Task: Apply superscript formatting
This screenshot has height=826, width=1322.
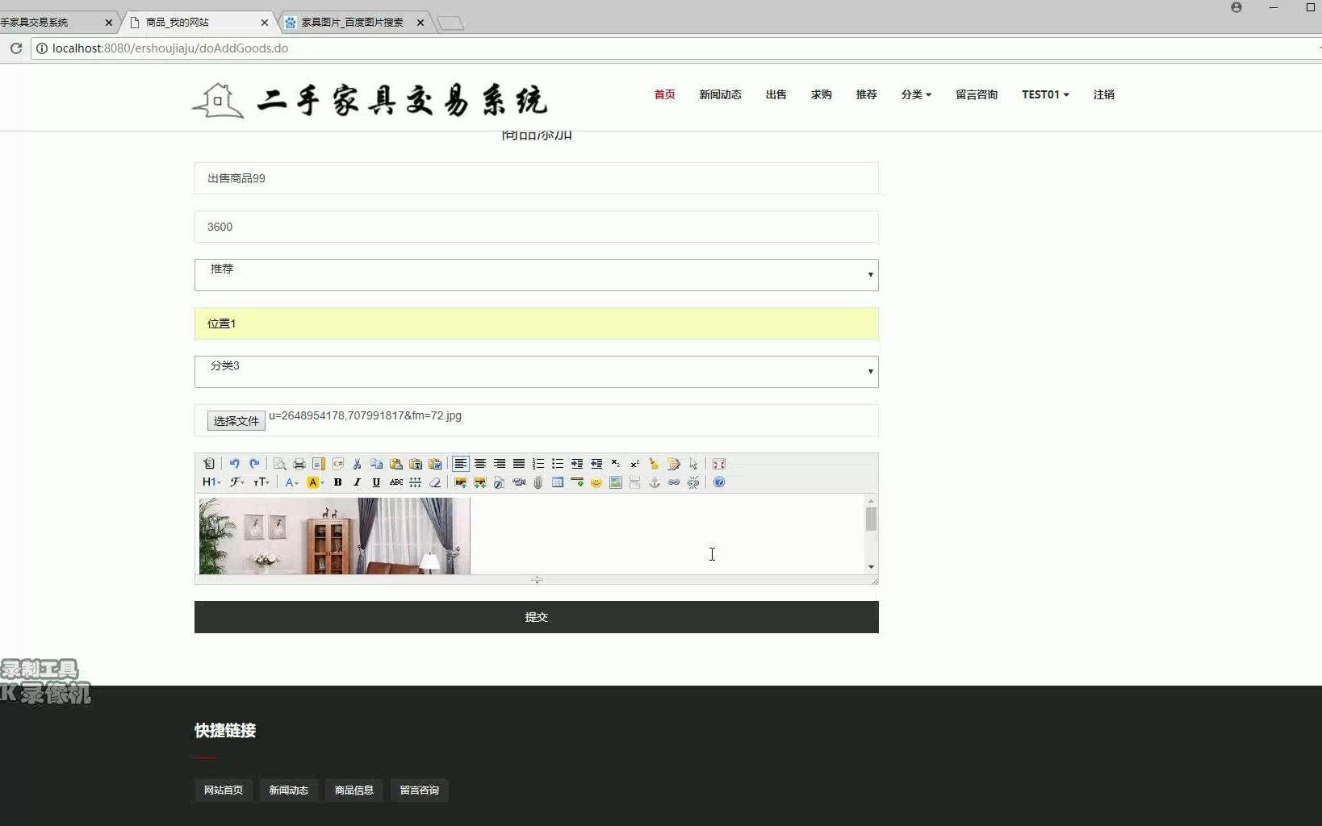Action: coord(635,464)
